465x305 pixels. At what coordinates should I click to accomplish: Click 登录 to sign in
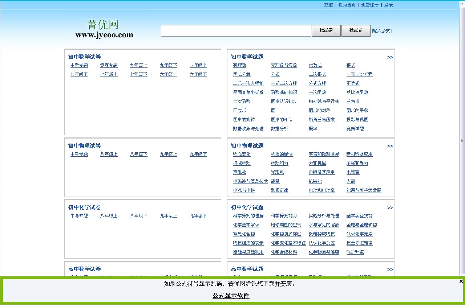388,5
